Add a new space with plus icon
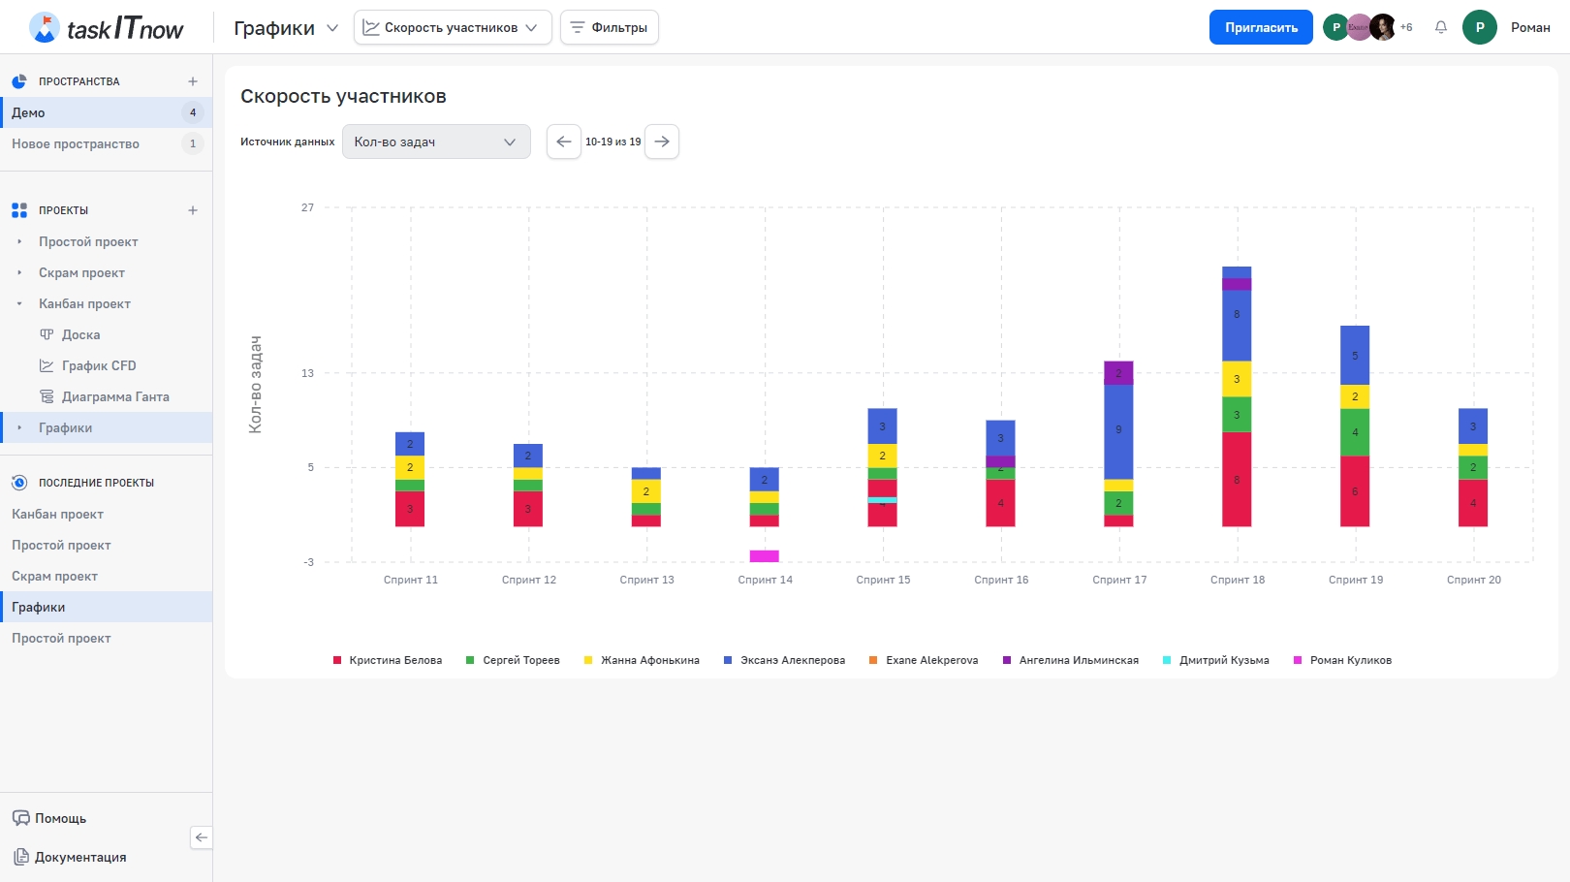 [x=193, y=81]
